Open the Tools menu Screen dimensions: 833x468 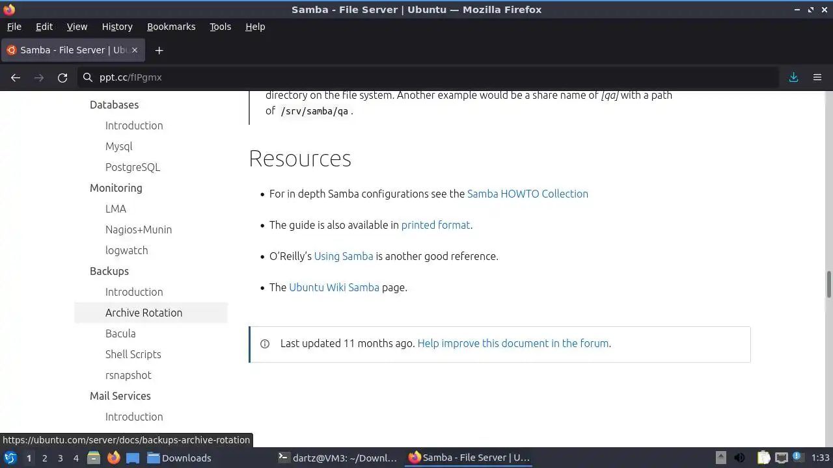220,27
